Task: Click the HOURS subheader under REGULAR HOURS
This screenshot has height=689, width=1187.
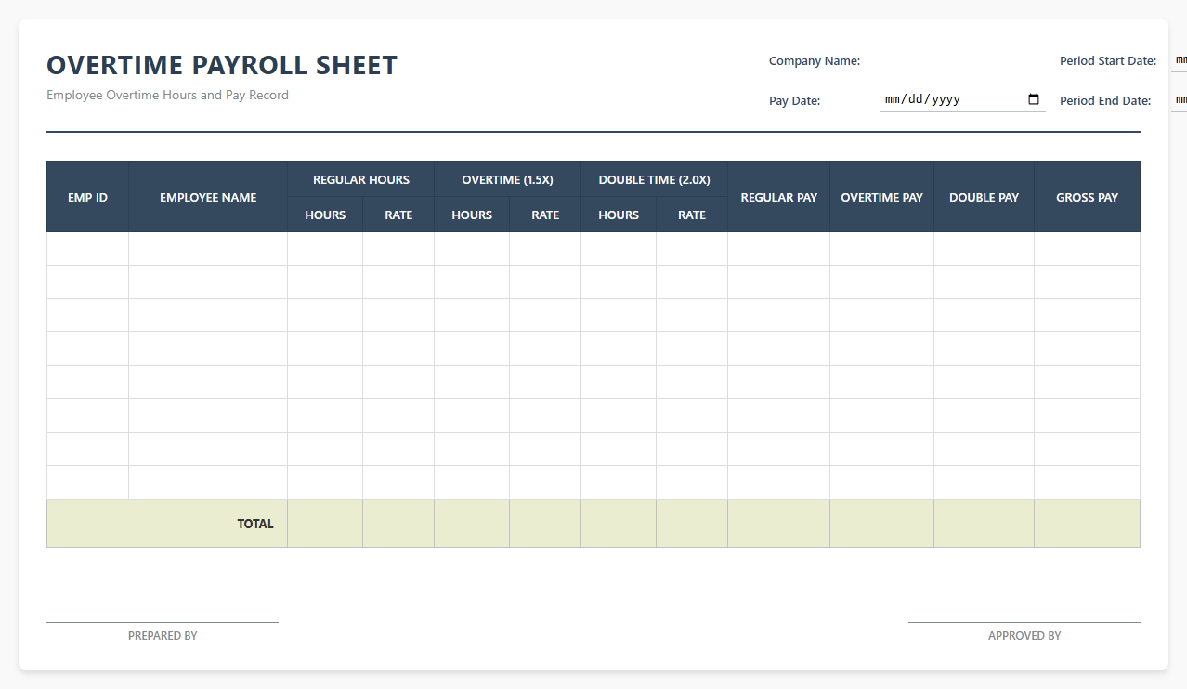Action: click(325, 214)
